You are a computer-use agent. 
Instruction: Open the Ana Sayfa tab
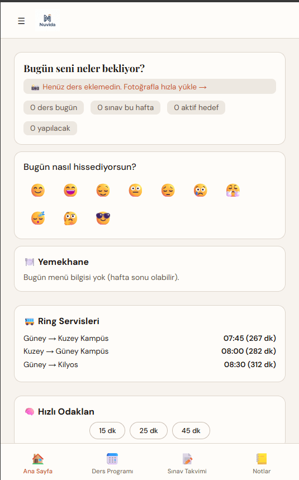tap(37, 463)
